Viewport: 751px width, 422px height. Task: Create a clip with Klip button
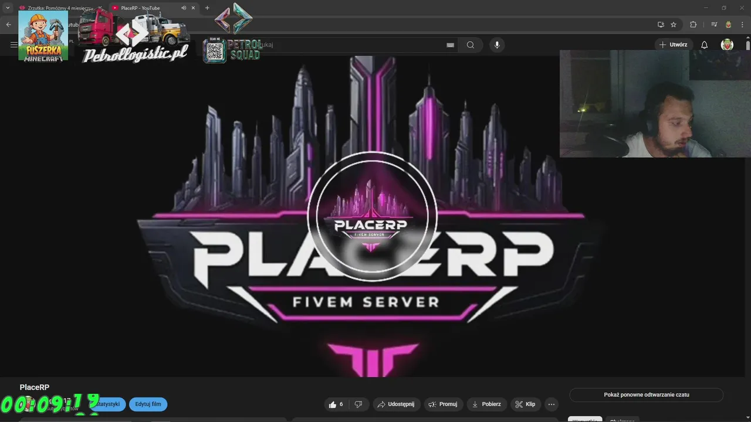click(x=526, y=404)
